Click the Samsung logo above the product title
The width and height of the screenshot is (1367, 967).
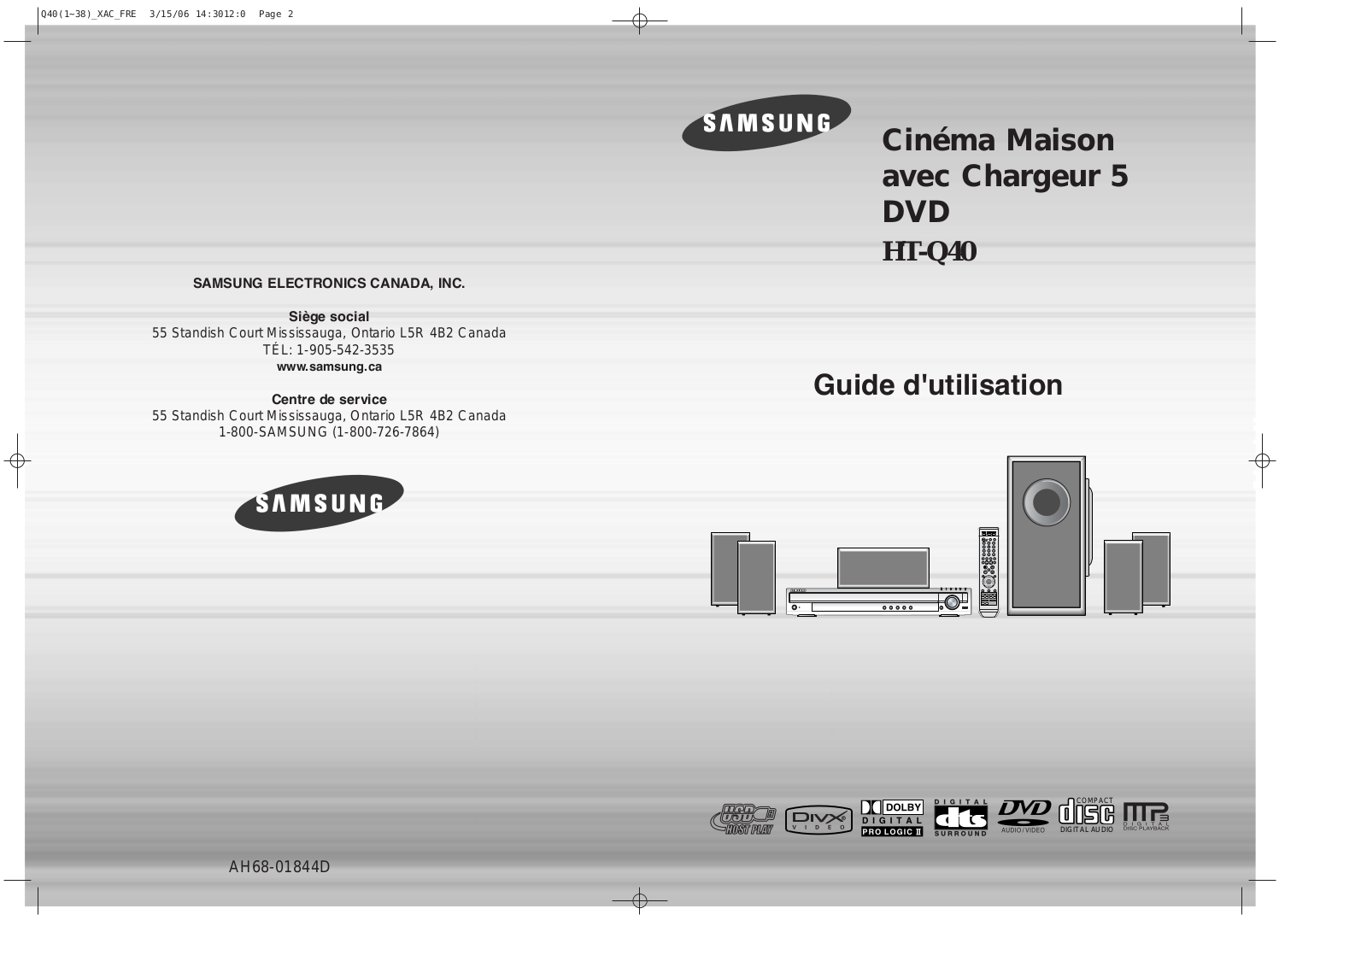click(766, 123)
